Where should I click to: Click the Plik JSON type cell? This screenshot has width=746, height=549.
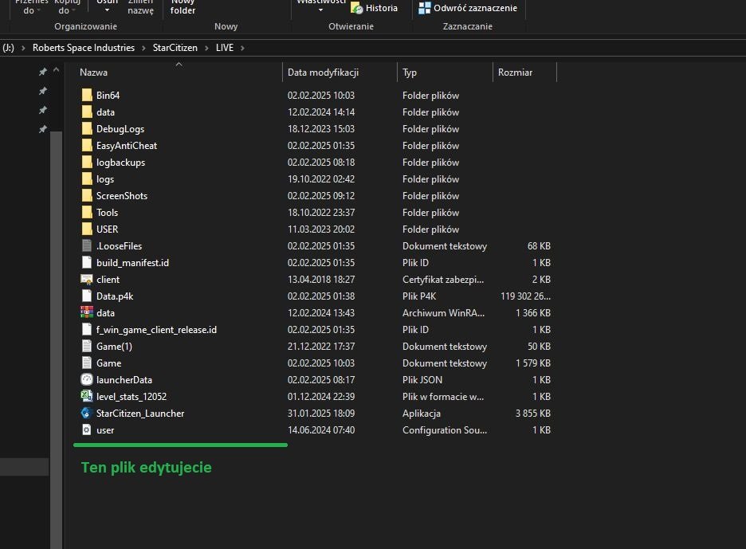click(422, 379)
